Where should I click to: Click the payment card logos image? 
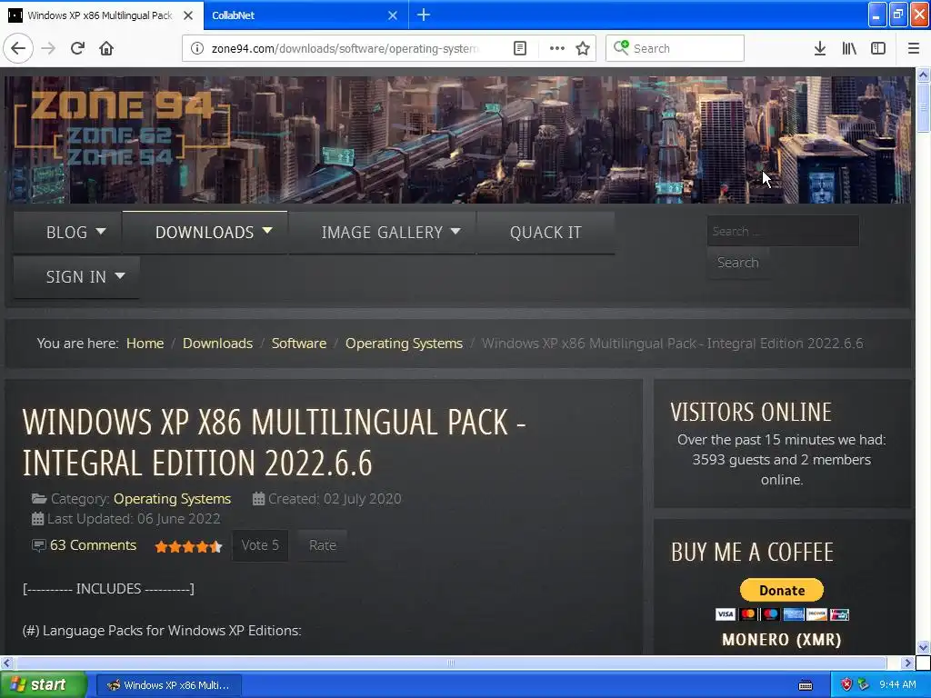tap(781, 614)
